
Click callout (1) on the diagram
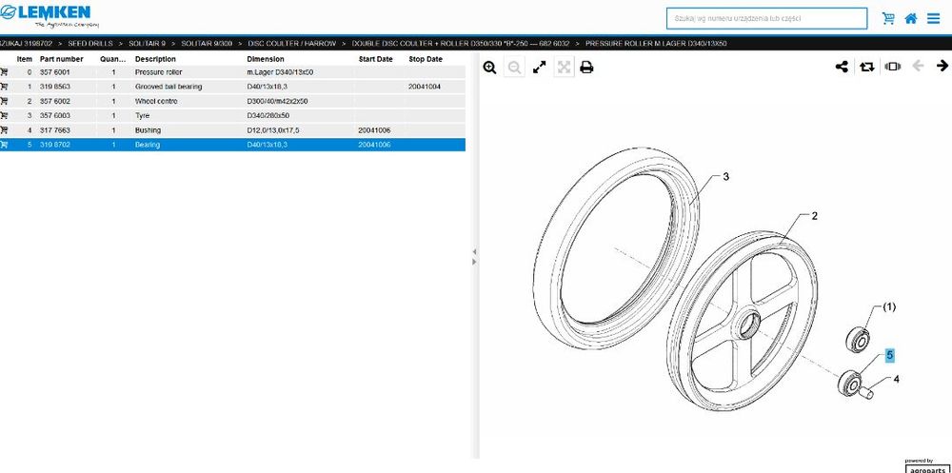click(888, 307)
